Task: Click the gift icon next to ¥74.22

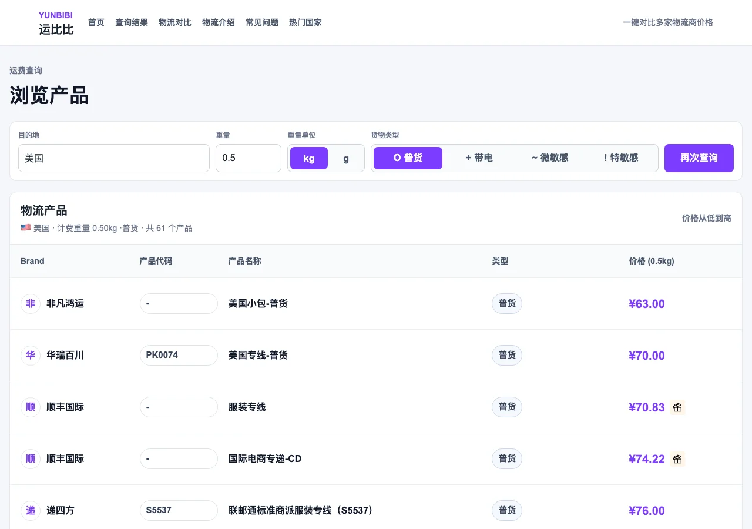Action: [677, 459]
